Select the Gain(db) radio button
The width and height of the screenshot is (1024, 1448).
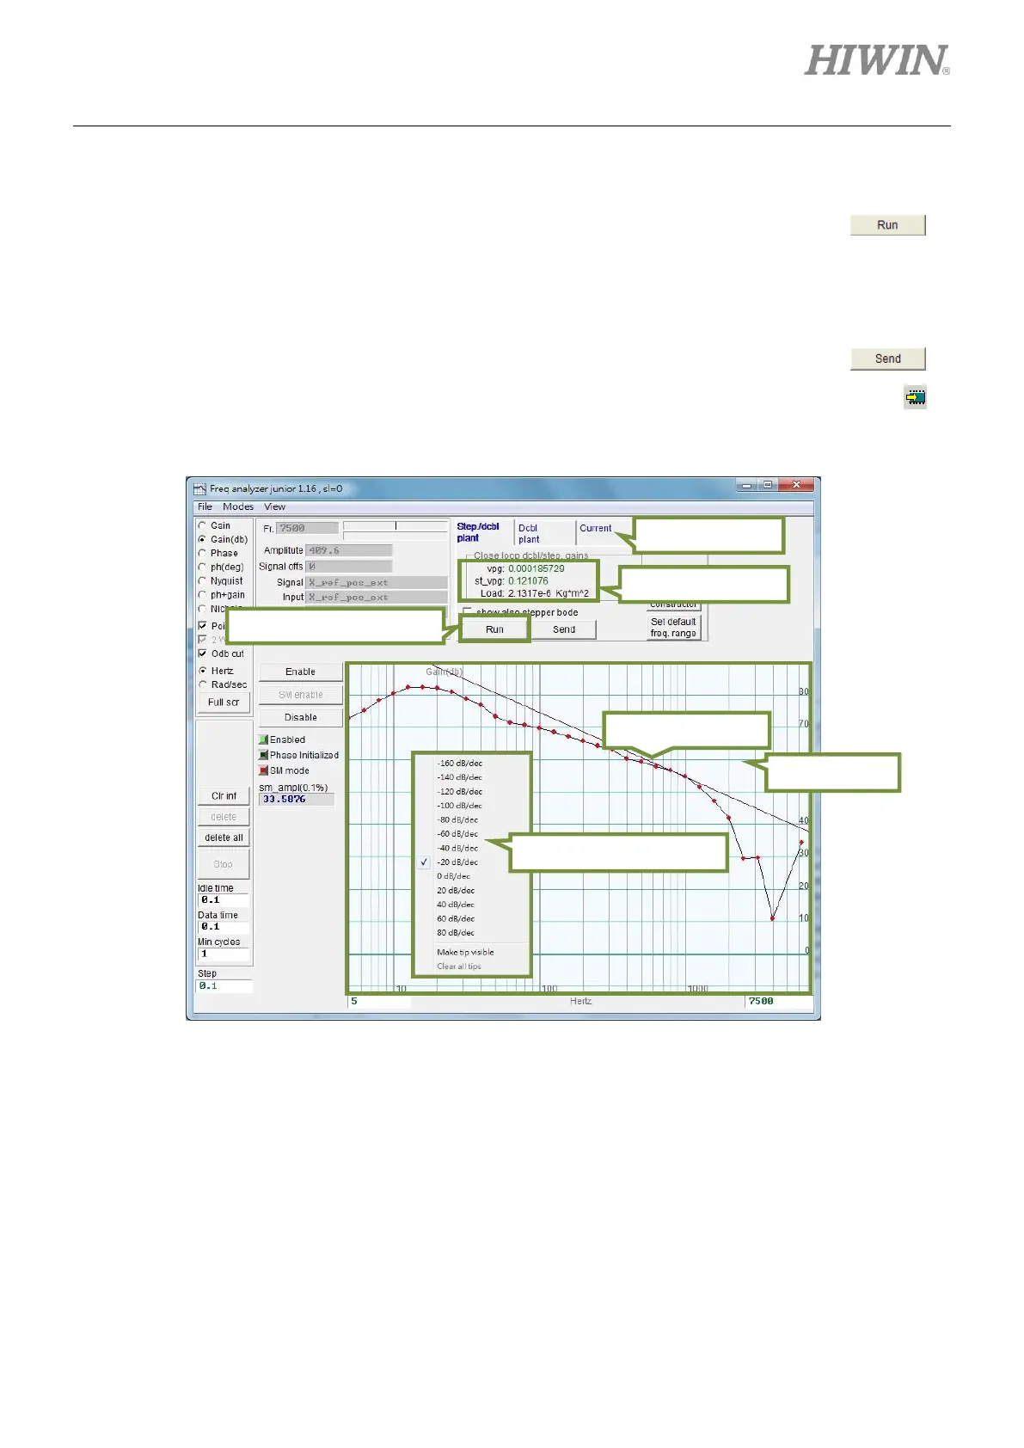(x=203, y=539)
